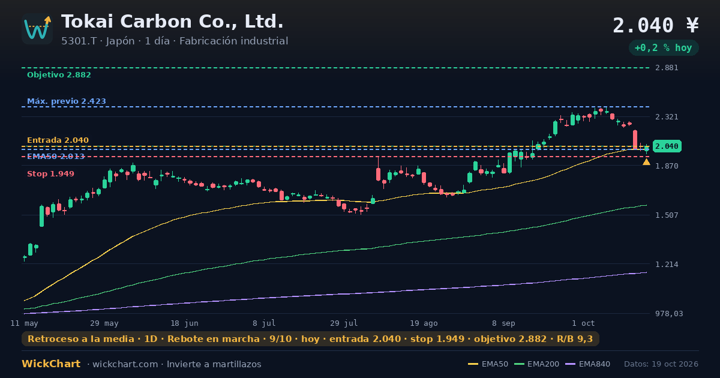Click the 19 ago date label
The width and height of the screenshot is (720, 378).
(424, 323)
